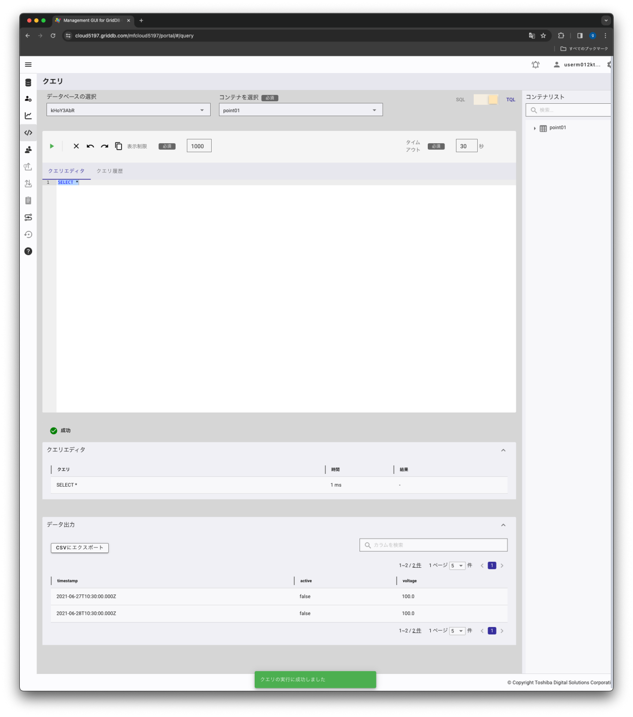
Task: Sort by the voltage column header
Action: 409,581
